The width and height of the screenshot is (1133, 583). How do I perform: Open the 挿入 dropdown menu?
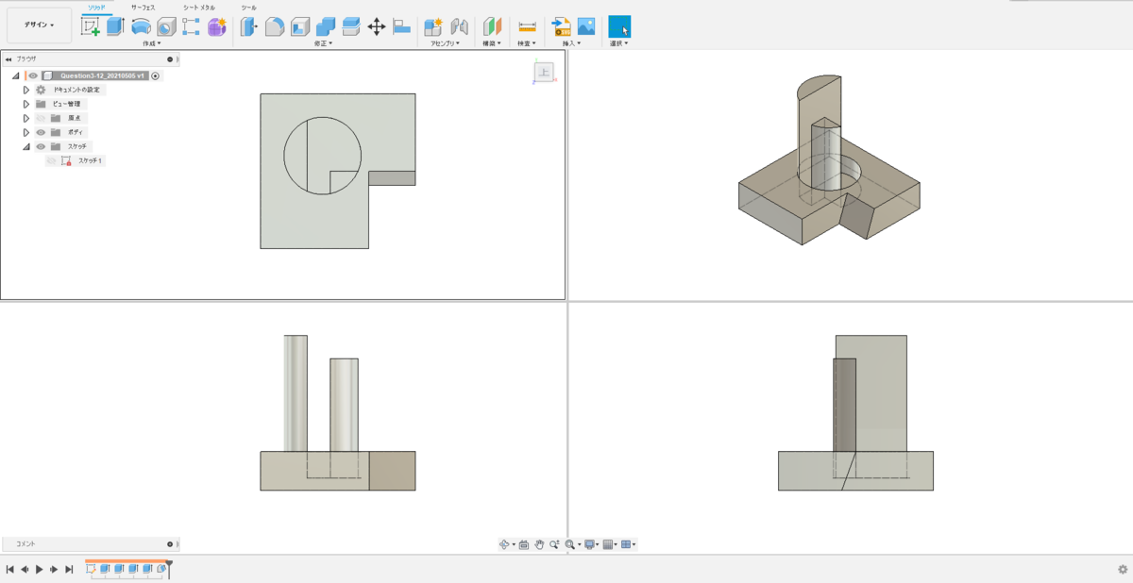pos(573,43)
